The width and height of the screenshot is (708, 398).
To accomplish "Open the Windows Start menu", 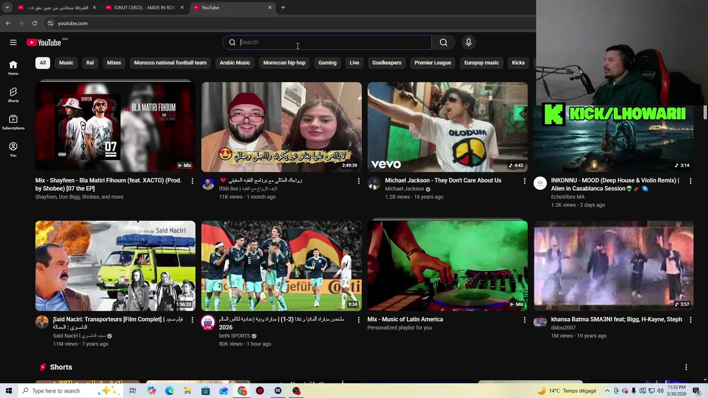I will (8, 391).
